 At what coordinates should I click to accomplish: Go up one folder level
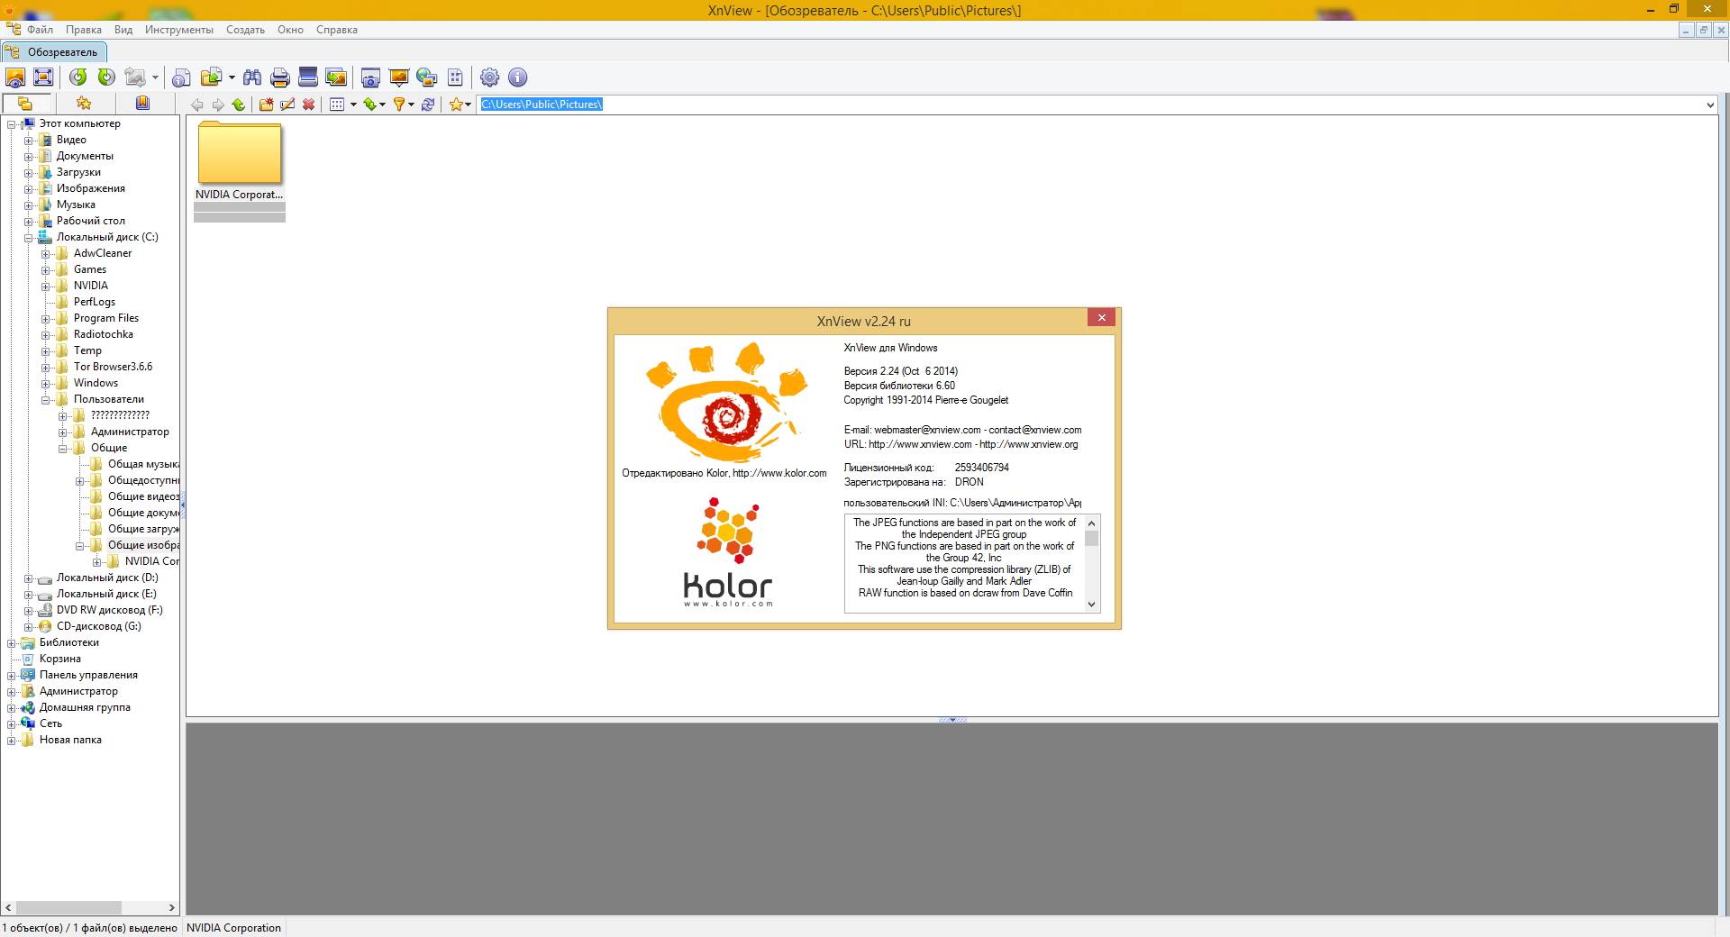(x=239, y=105)
